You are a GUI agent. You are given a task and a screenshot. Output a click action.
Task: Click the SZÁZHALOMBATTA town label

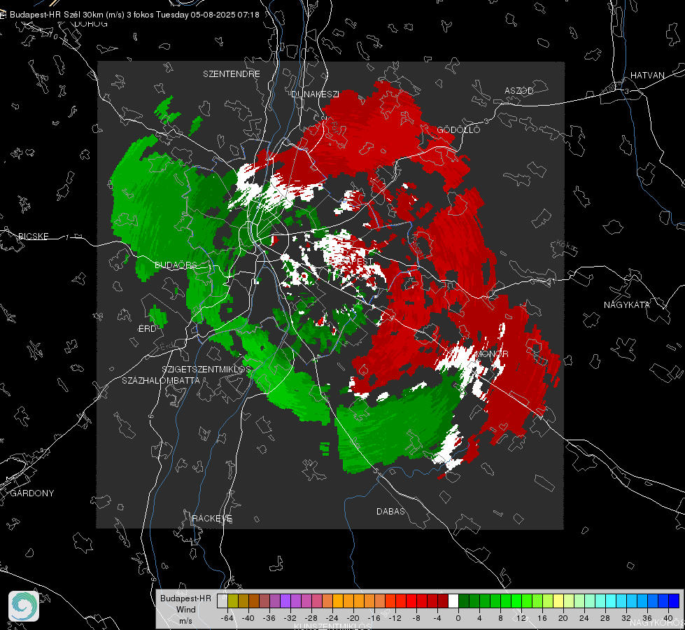[161, 380]
